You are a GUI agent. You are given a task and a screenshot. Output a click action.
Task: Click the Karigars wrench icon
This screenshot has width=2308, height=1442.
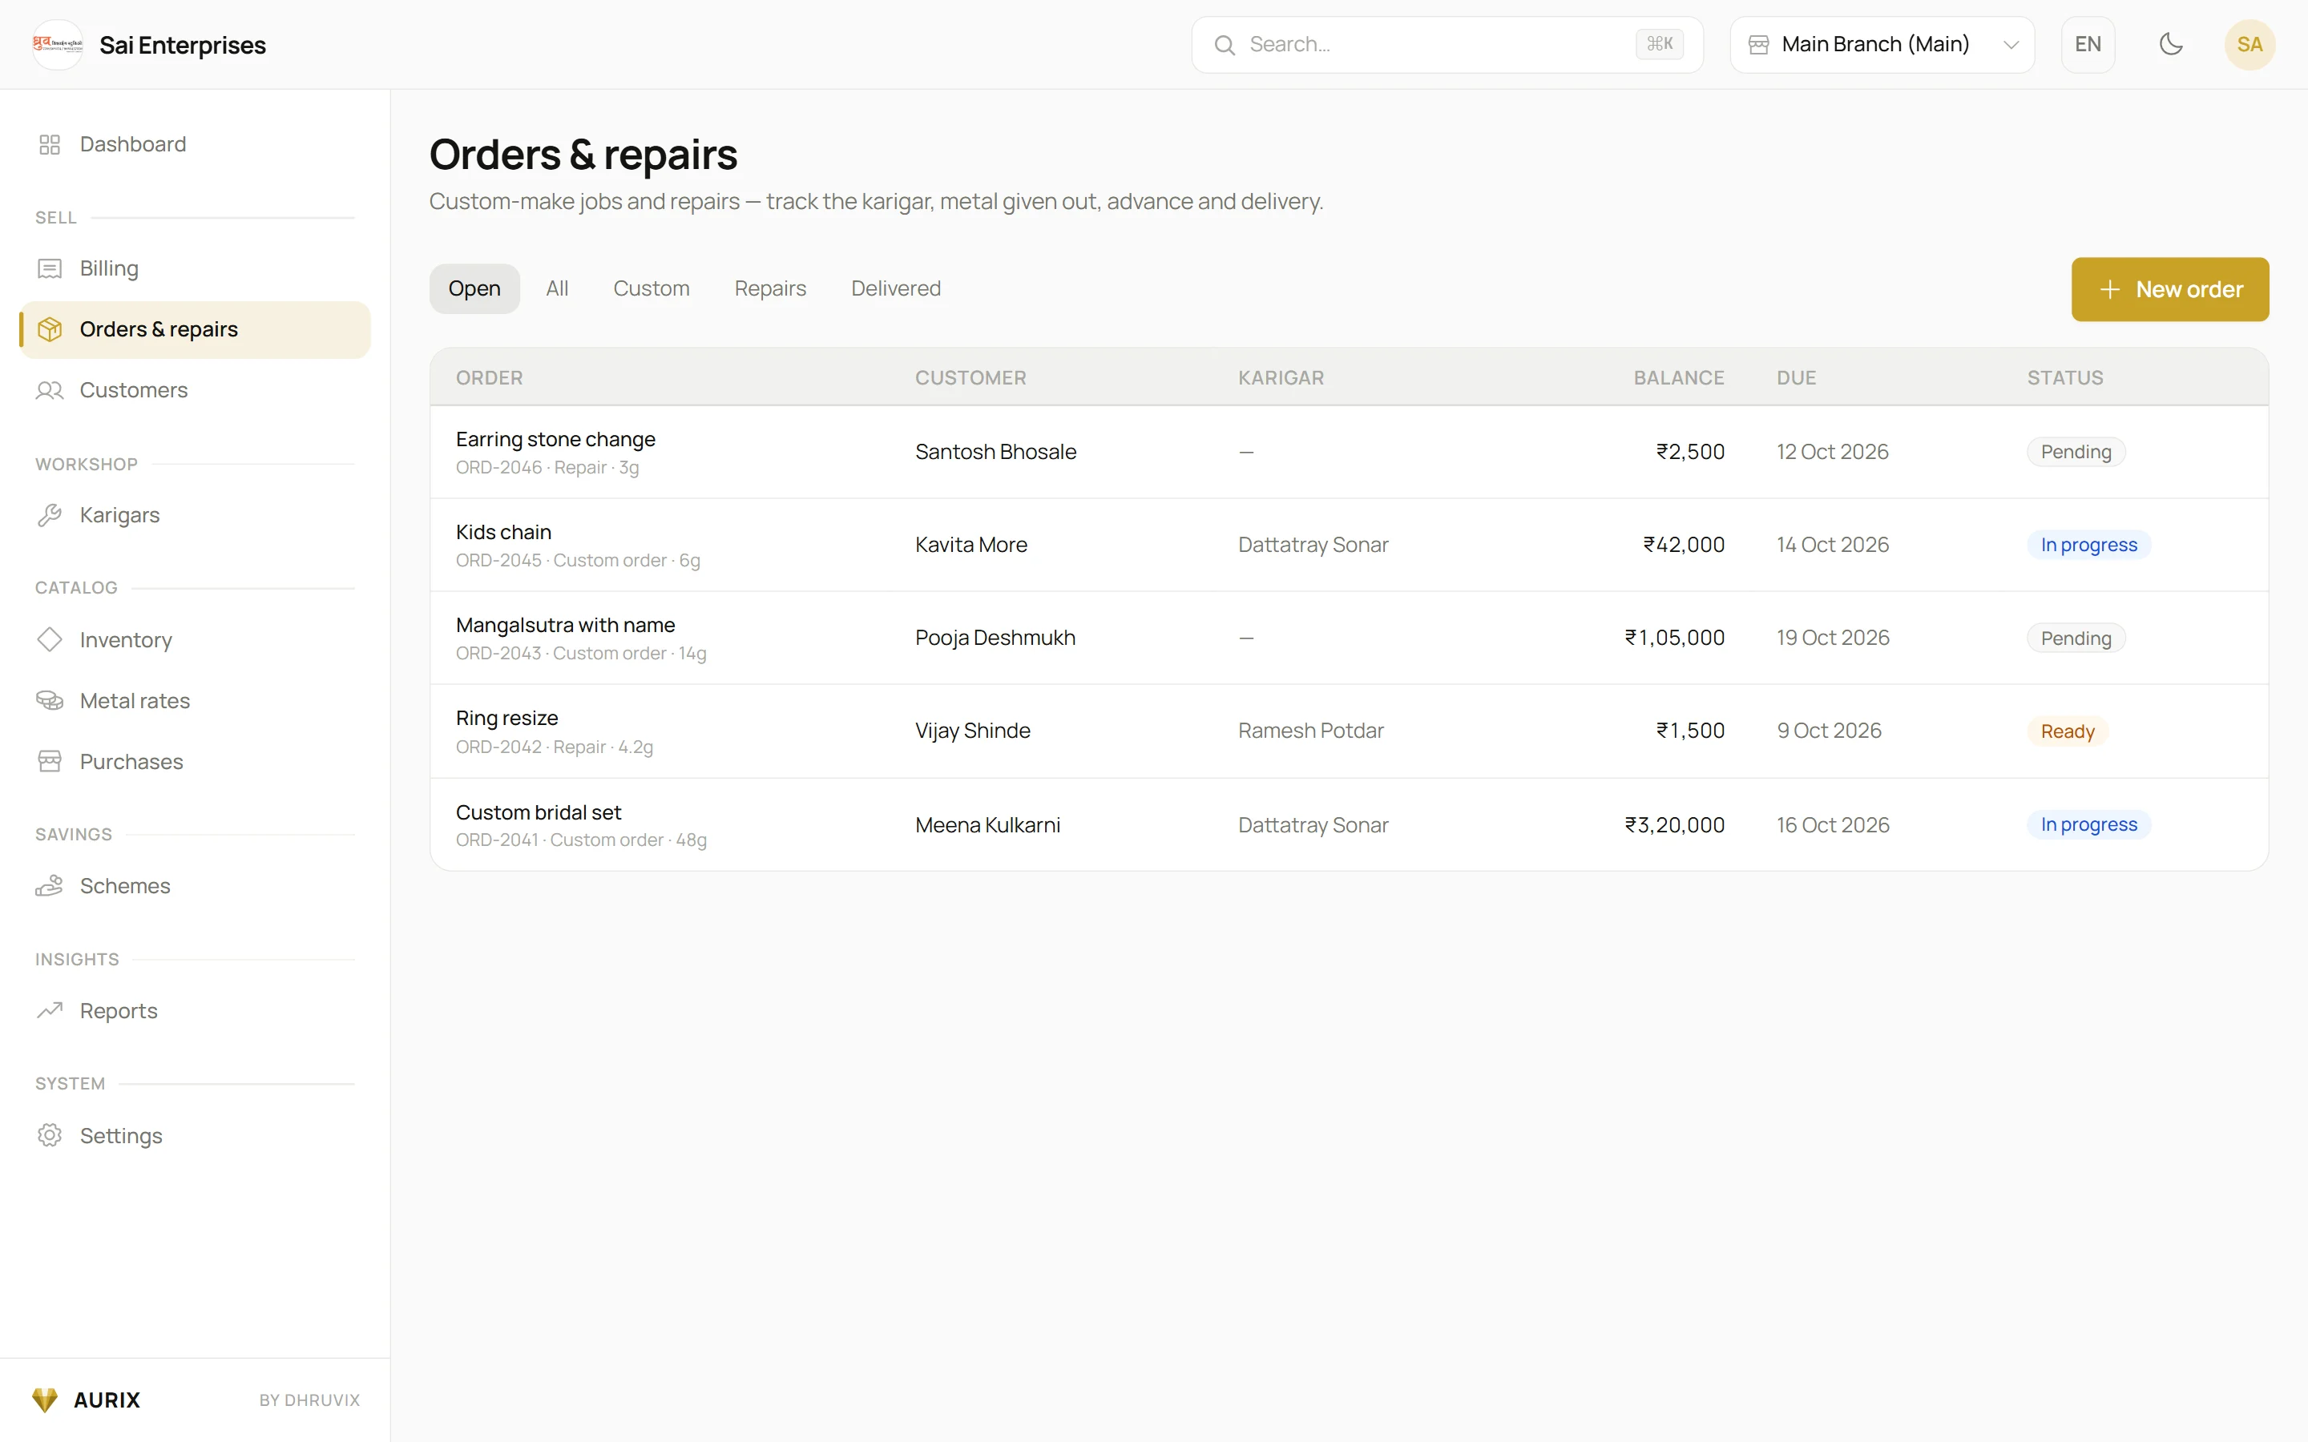(x=50, y=515)
